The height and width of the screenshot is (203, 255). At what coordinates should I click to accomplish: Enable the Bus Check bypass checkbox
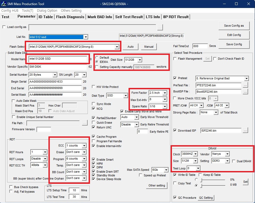(11, 187)
